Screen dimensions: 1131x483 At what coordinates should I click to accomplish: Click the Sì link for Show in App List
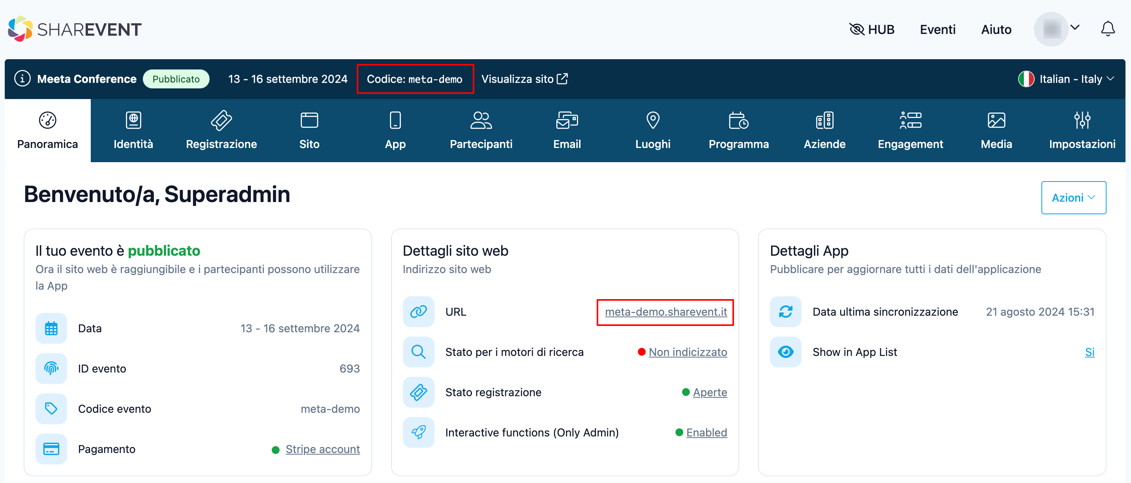click(x=1089, y=352)
